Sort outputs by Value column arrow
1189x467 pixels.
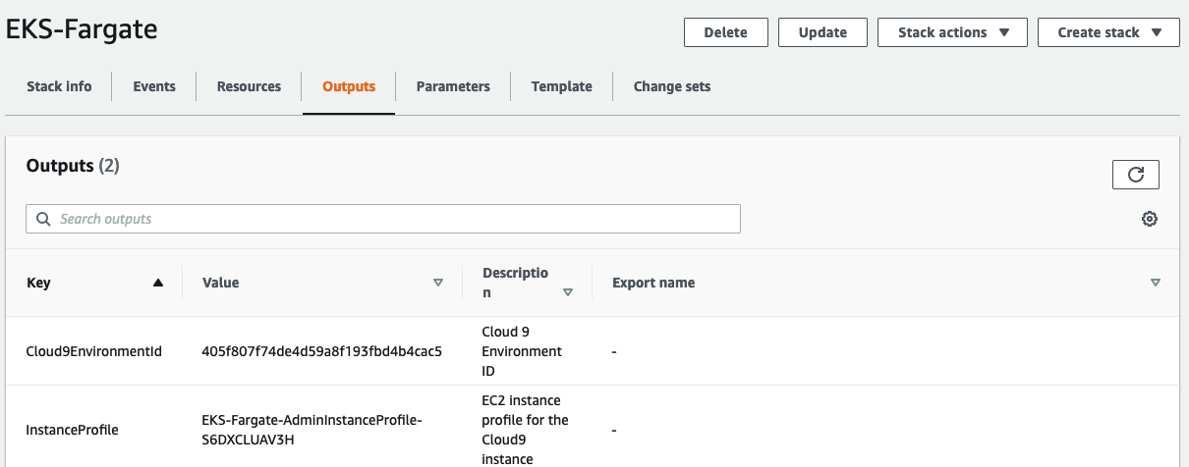(x=438, y=283)
